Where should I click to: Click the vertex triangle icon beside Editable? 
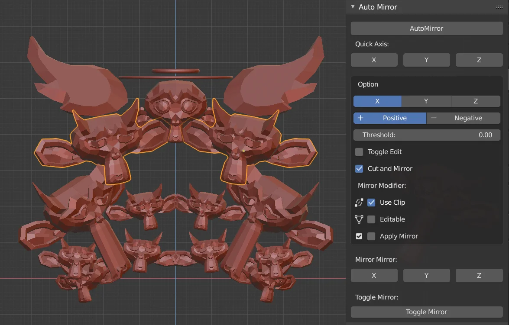click(359, 219)
